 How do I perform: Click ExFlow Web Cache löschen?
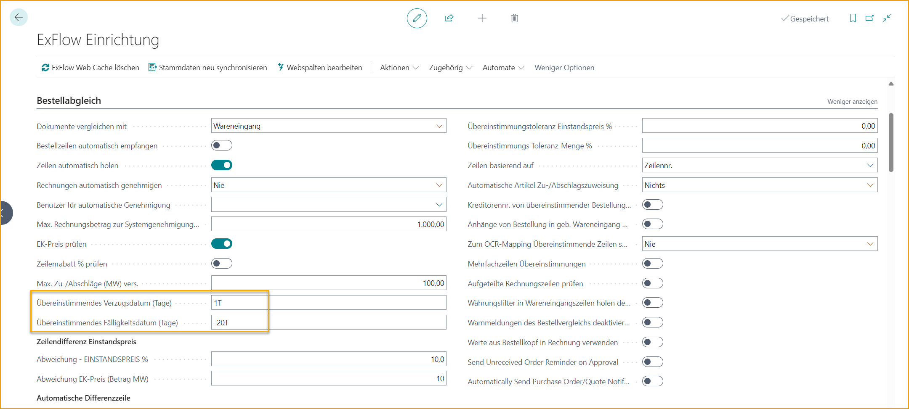90,68
